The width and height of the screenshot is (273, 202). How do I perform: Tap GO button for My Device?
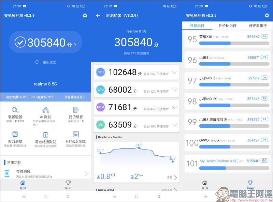(264, 161)
